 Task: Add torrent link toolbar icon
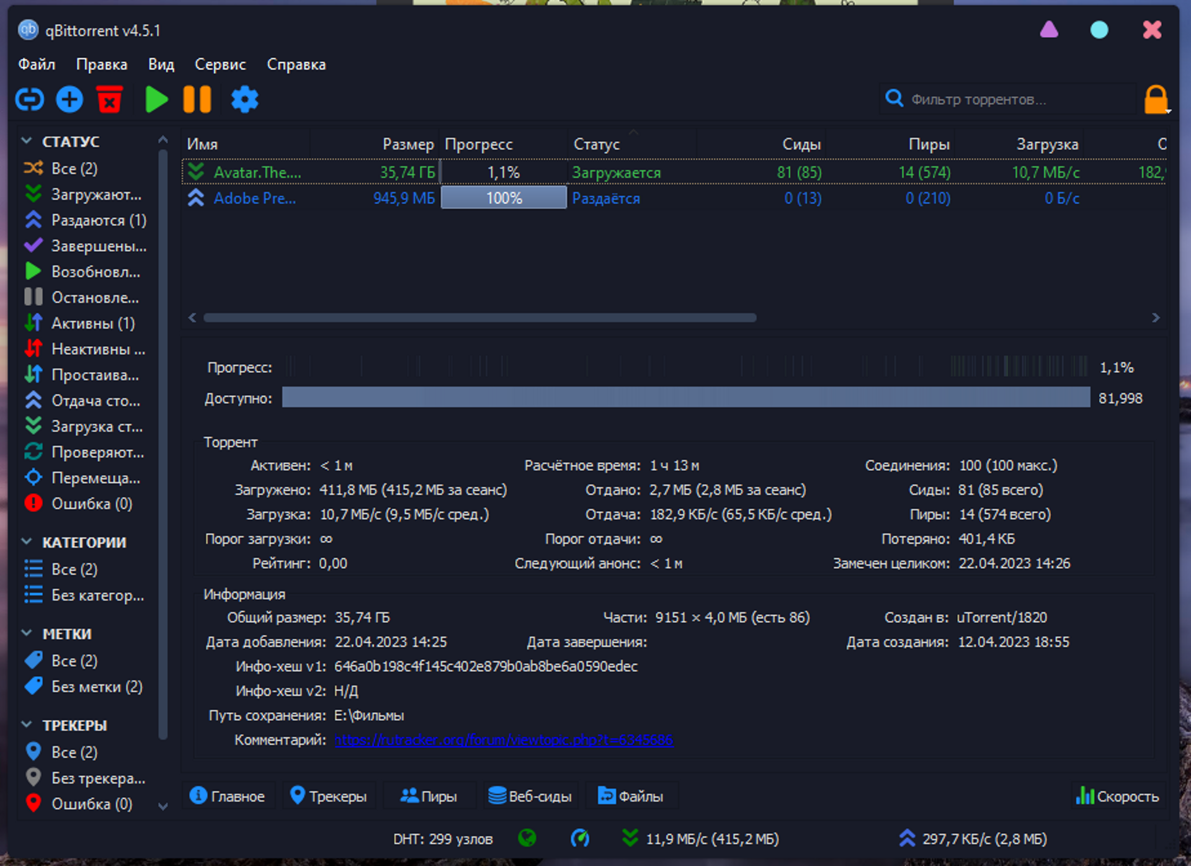coord(29,99)
